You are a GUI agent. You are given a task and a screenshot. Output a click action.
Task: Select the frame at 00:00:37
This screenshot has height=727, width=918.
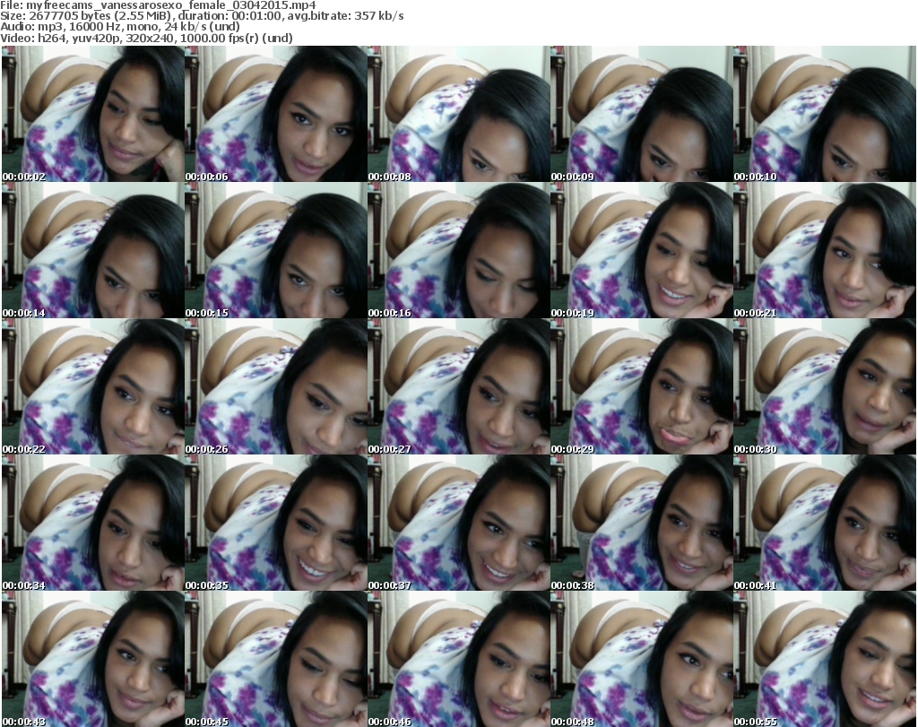458,524
